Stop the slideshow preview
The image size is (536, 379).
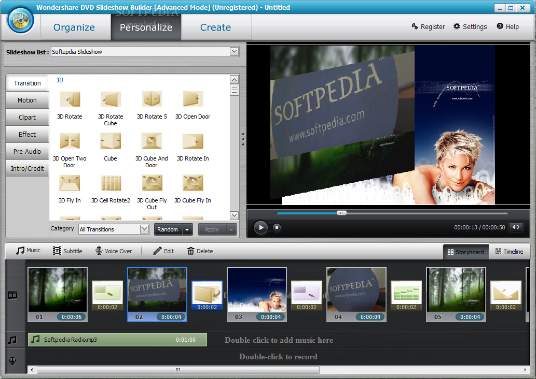pos(277,227)
